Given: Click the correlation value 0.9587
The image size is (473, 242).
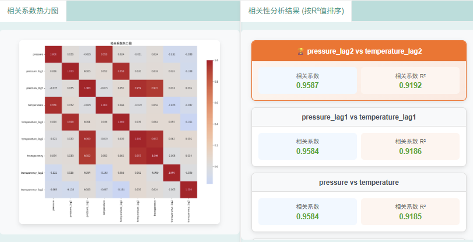Looking at the screenshot, I should point(307,85).
